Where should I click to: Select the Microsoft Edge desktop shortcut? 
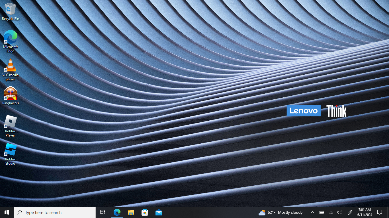(x=11, y=41)
